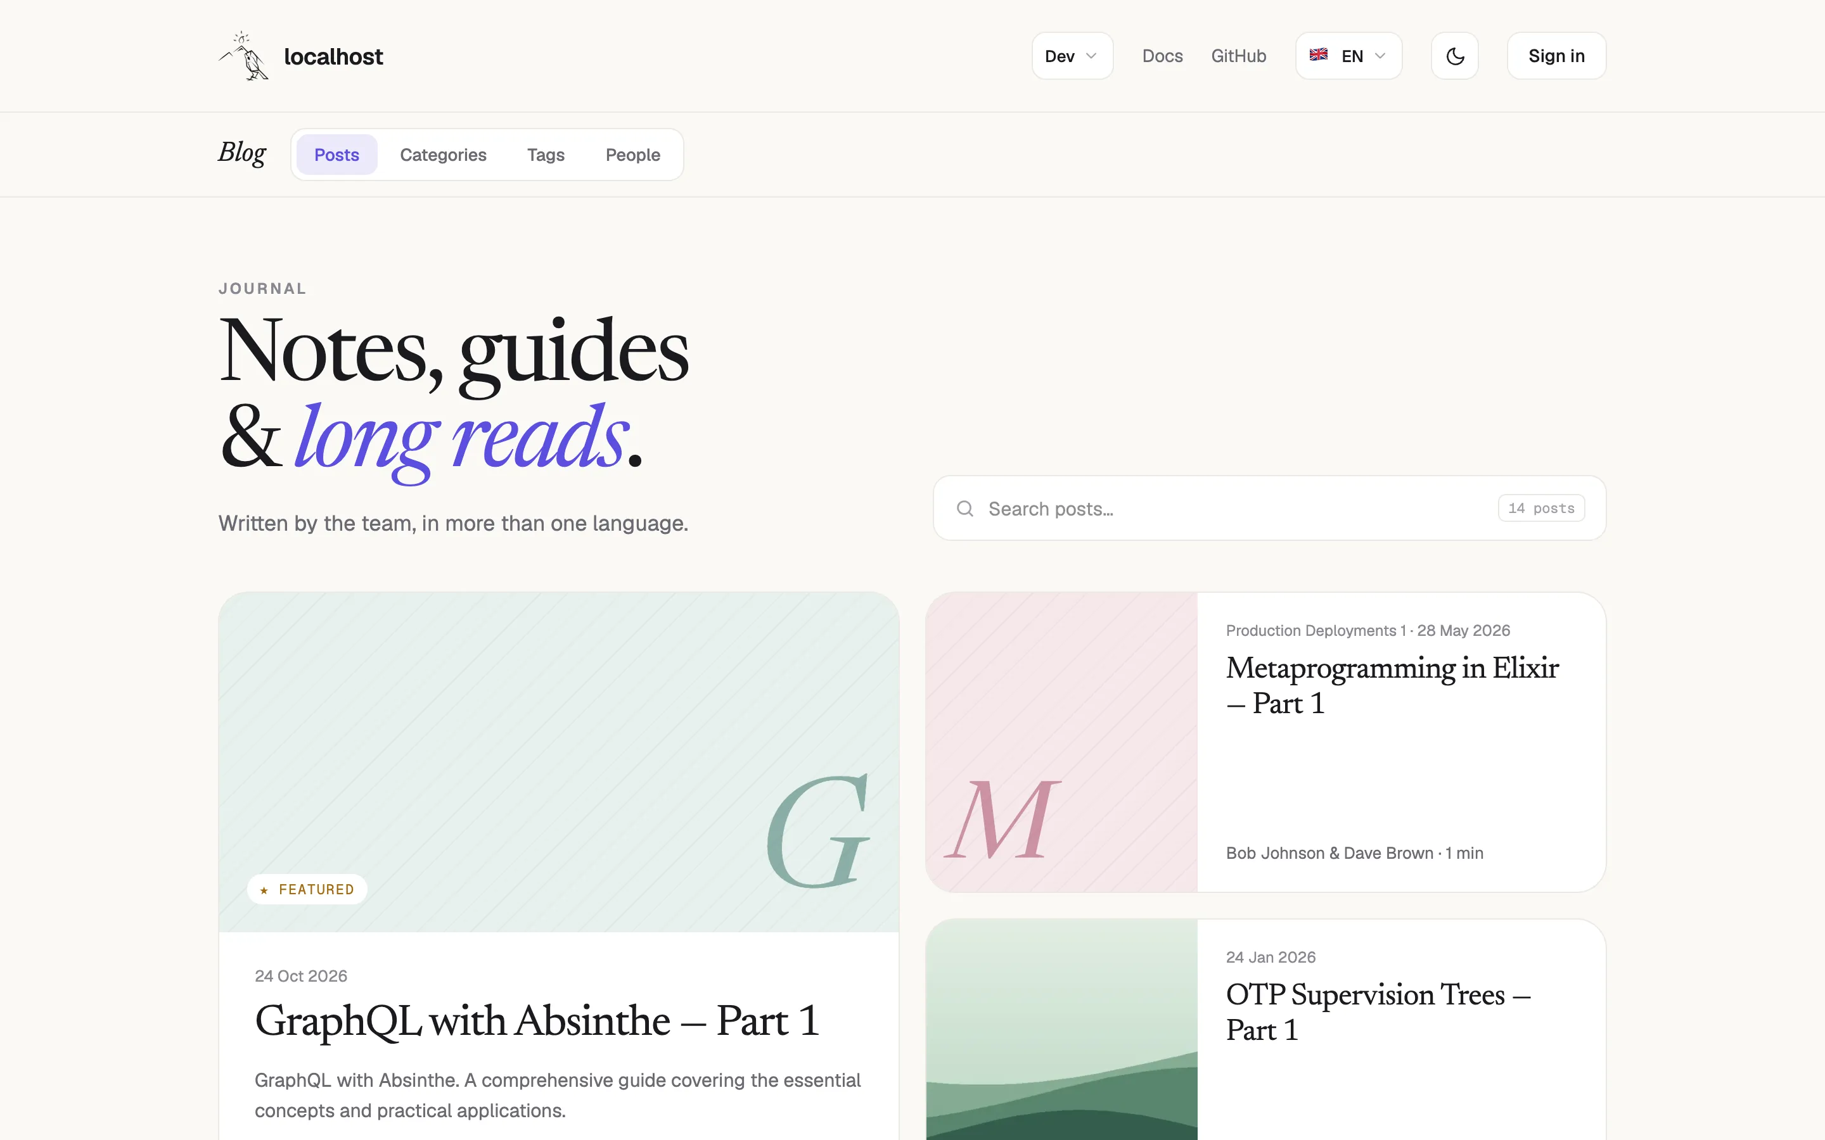Image resolution: width=1825 pixels, height=1140 pixels.
Task: Toggle dark mode with moon icon
Action: coord(1455,56)
